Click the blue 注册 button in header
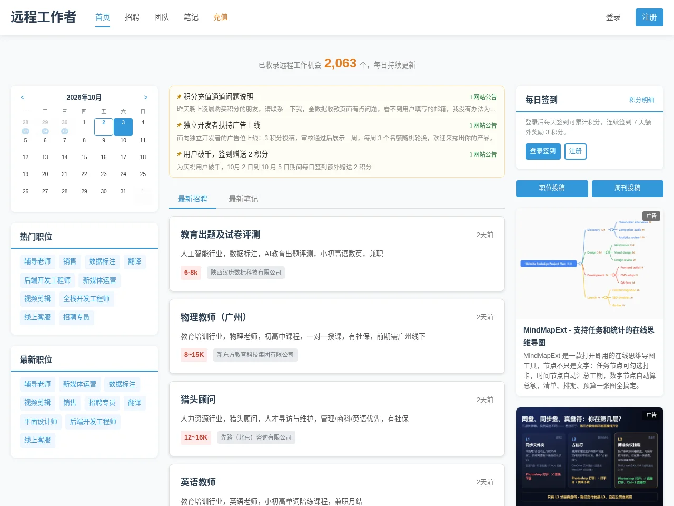The width and height of the screenshot is (674, 506). click(649, 17)
